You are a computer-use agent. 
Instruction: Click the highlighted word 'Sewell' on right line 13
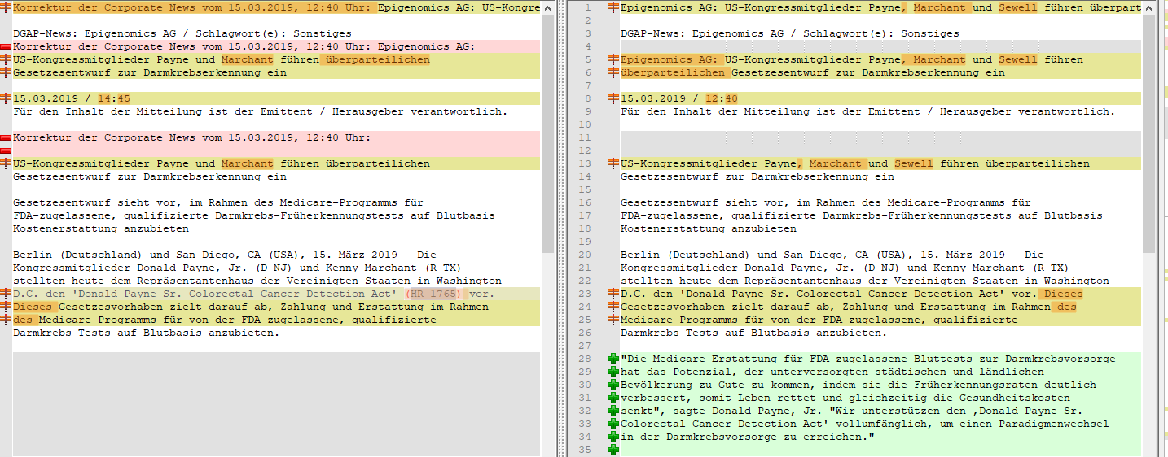pos(914,163)
